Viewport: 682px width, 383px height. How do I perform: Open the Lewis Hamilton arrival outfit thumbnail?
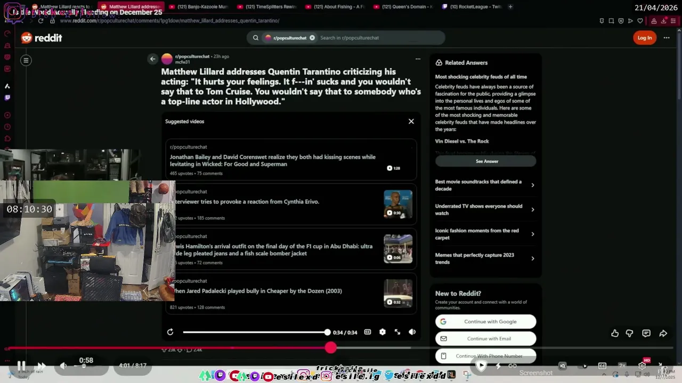tap(398, 249)
